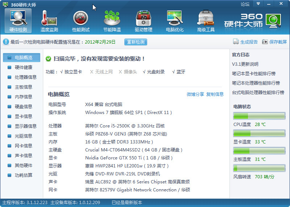The height and width of the screenshot is (207, 290).
Task: Launch the 性能测试 performance test
Action: click(x=80, y=21)
